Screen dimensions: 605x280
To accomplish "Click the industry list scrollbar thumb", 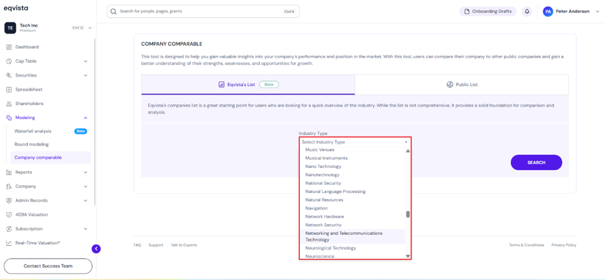I will 408,214.
